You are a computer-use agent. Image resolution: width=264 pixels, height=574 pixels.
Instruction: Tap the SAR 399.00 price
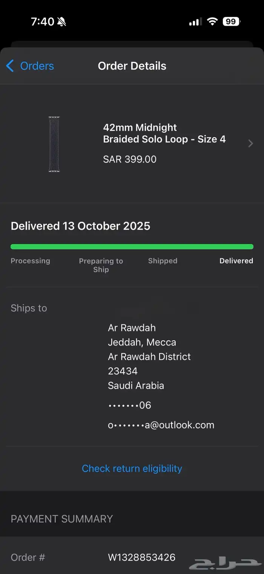130,159
